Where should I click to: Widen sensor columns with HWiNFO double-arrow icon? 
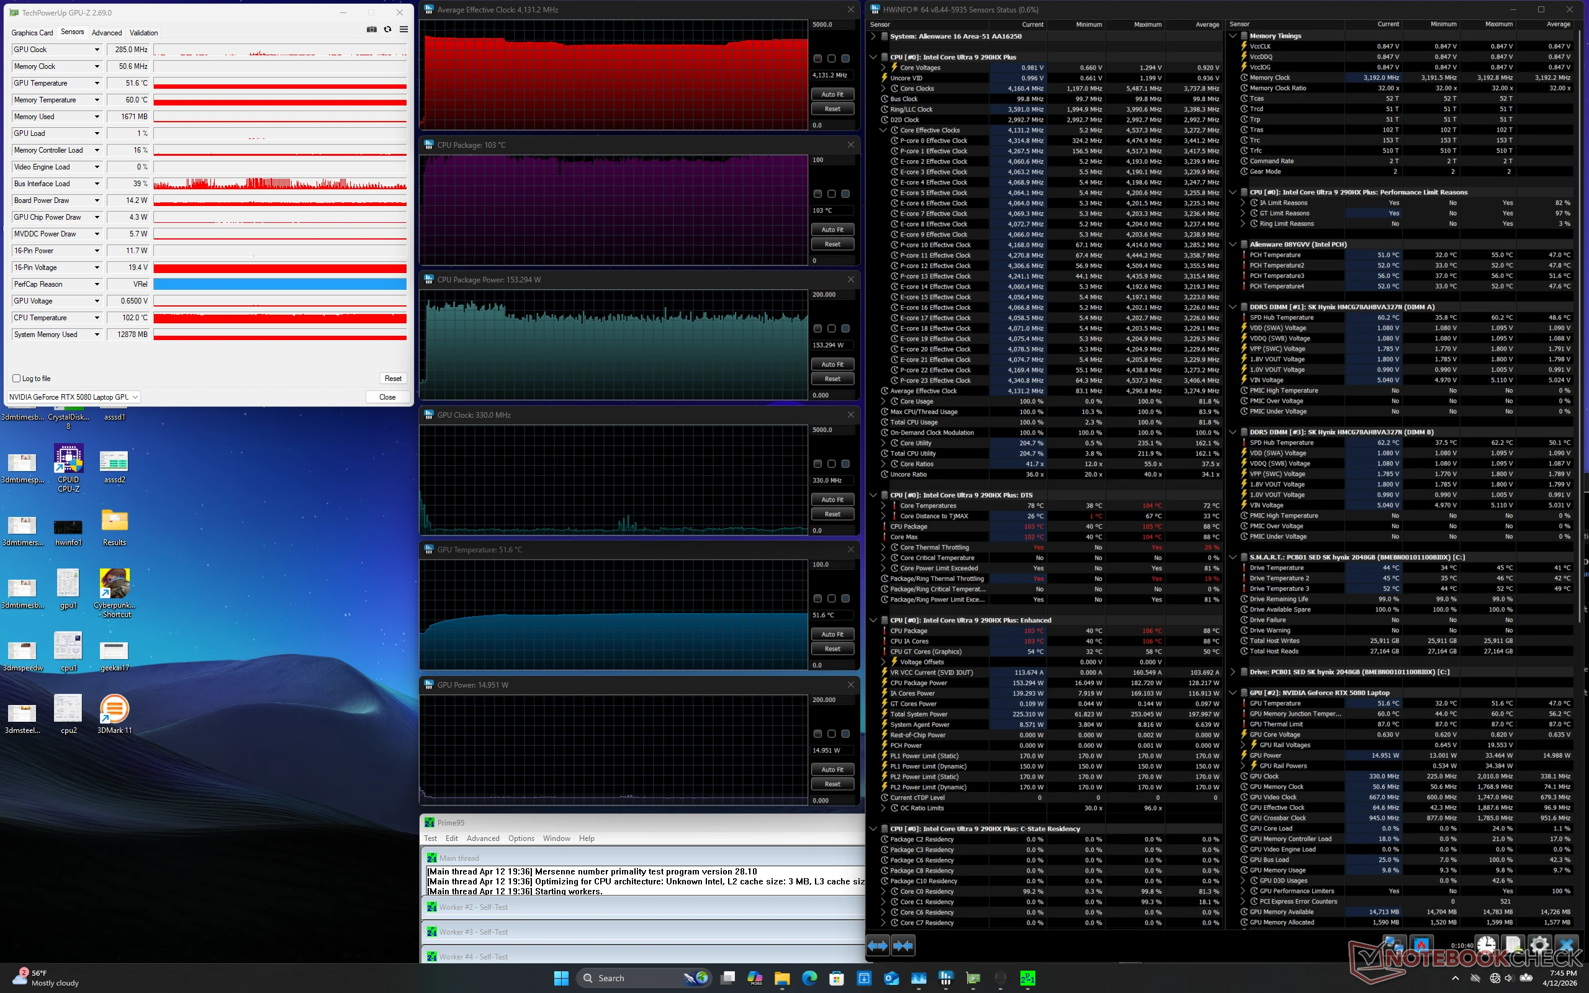pyautogui.click(x=877, y=946)
